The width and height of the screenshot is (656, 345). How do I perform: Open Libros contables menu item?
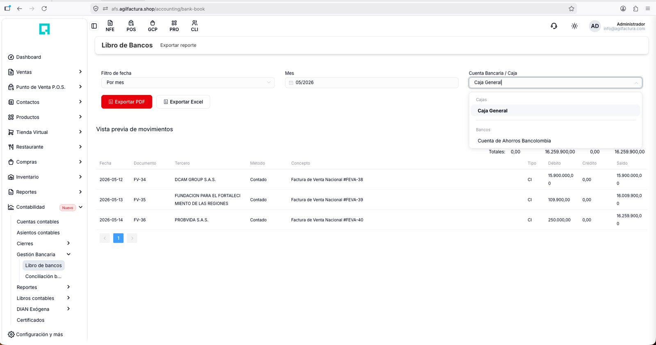click(x=35, y=298)
